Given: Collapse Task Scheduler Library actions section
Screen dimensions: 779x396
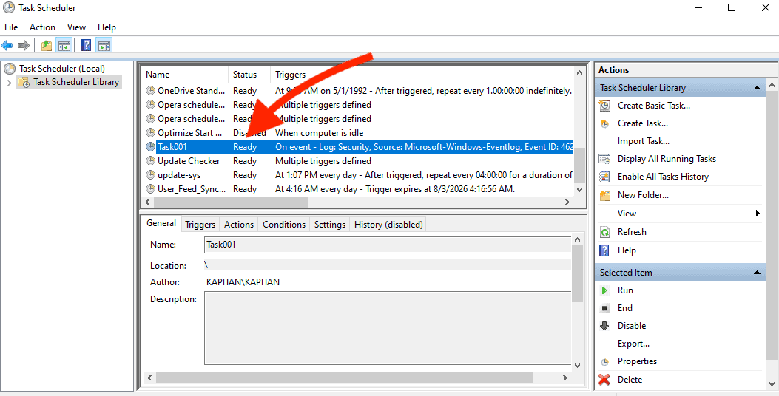Looking at the screenshot, I should (x=758, y=88).
